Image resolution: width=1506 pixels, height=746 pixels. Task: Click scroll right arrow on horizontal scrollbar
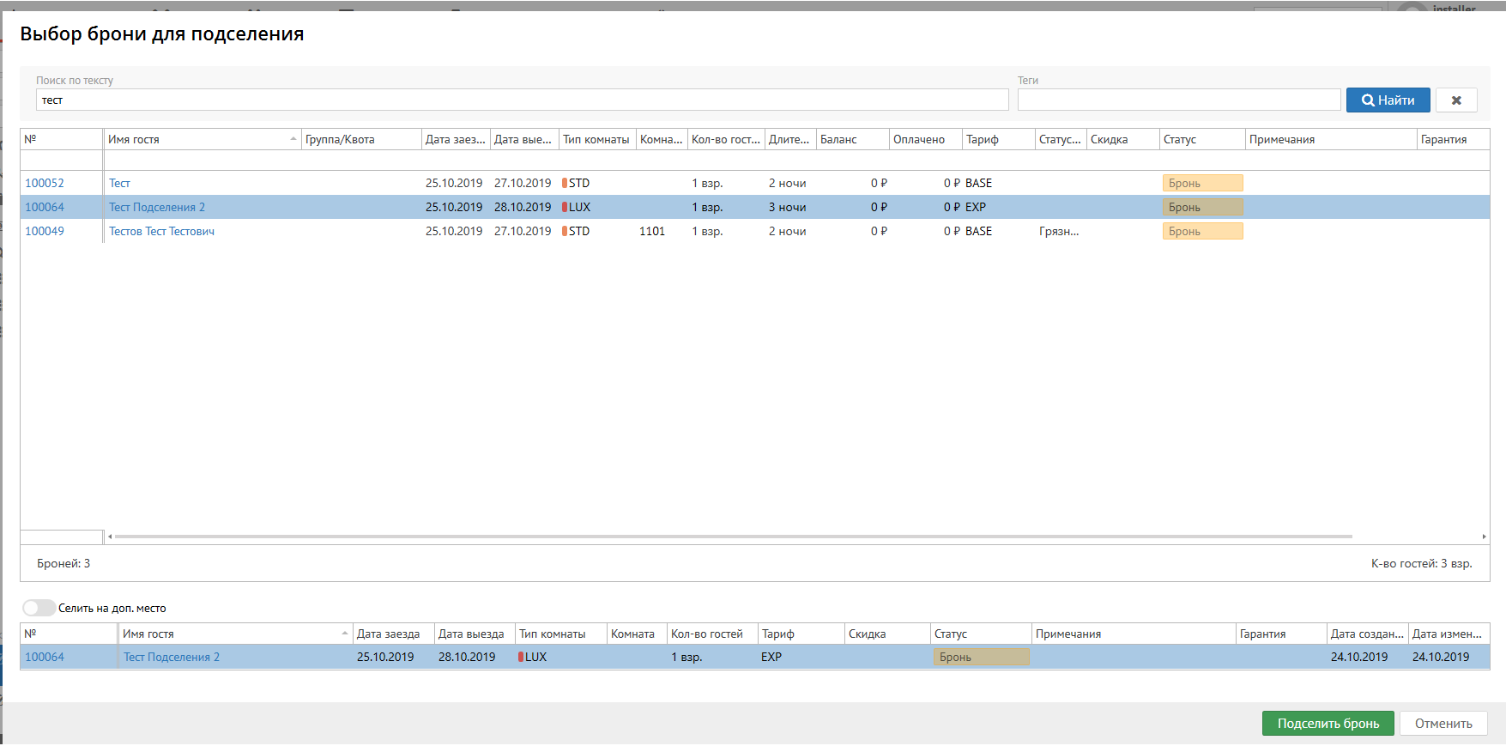(1484, 537)
